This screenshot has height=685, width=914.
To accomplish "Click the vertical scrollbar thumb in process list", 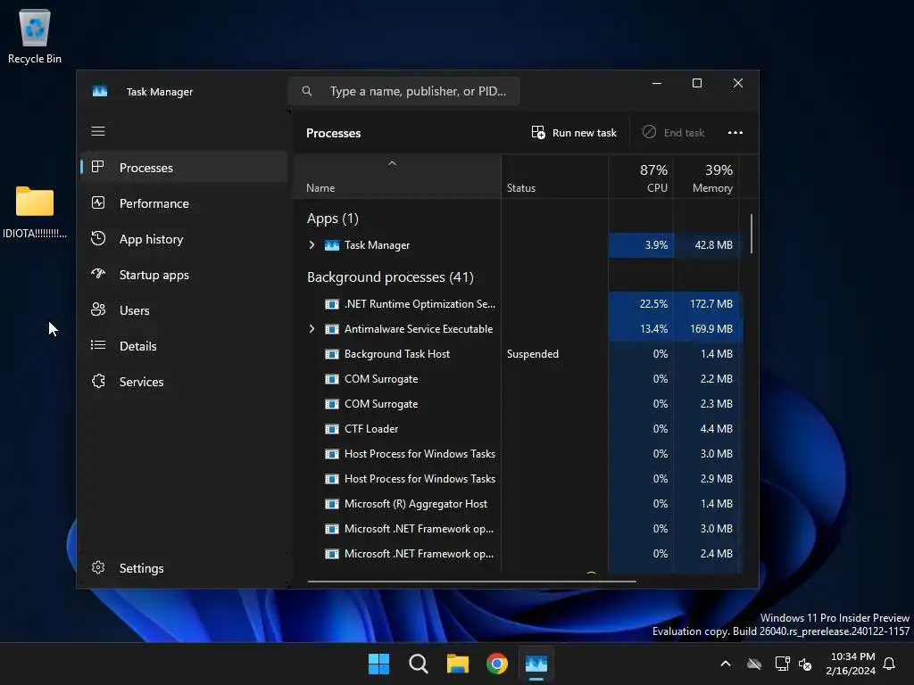I will point(752,234).
